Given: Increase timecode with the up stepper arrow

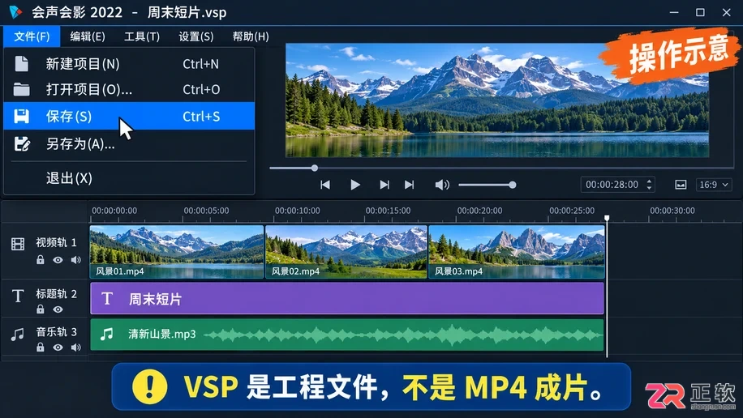Looking at the screenshot, I should (649, 181).
